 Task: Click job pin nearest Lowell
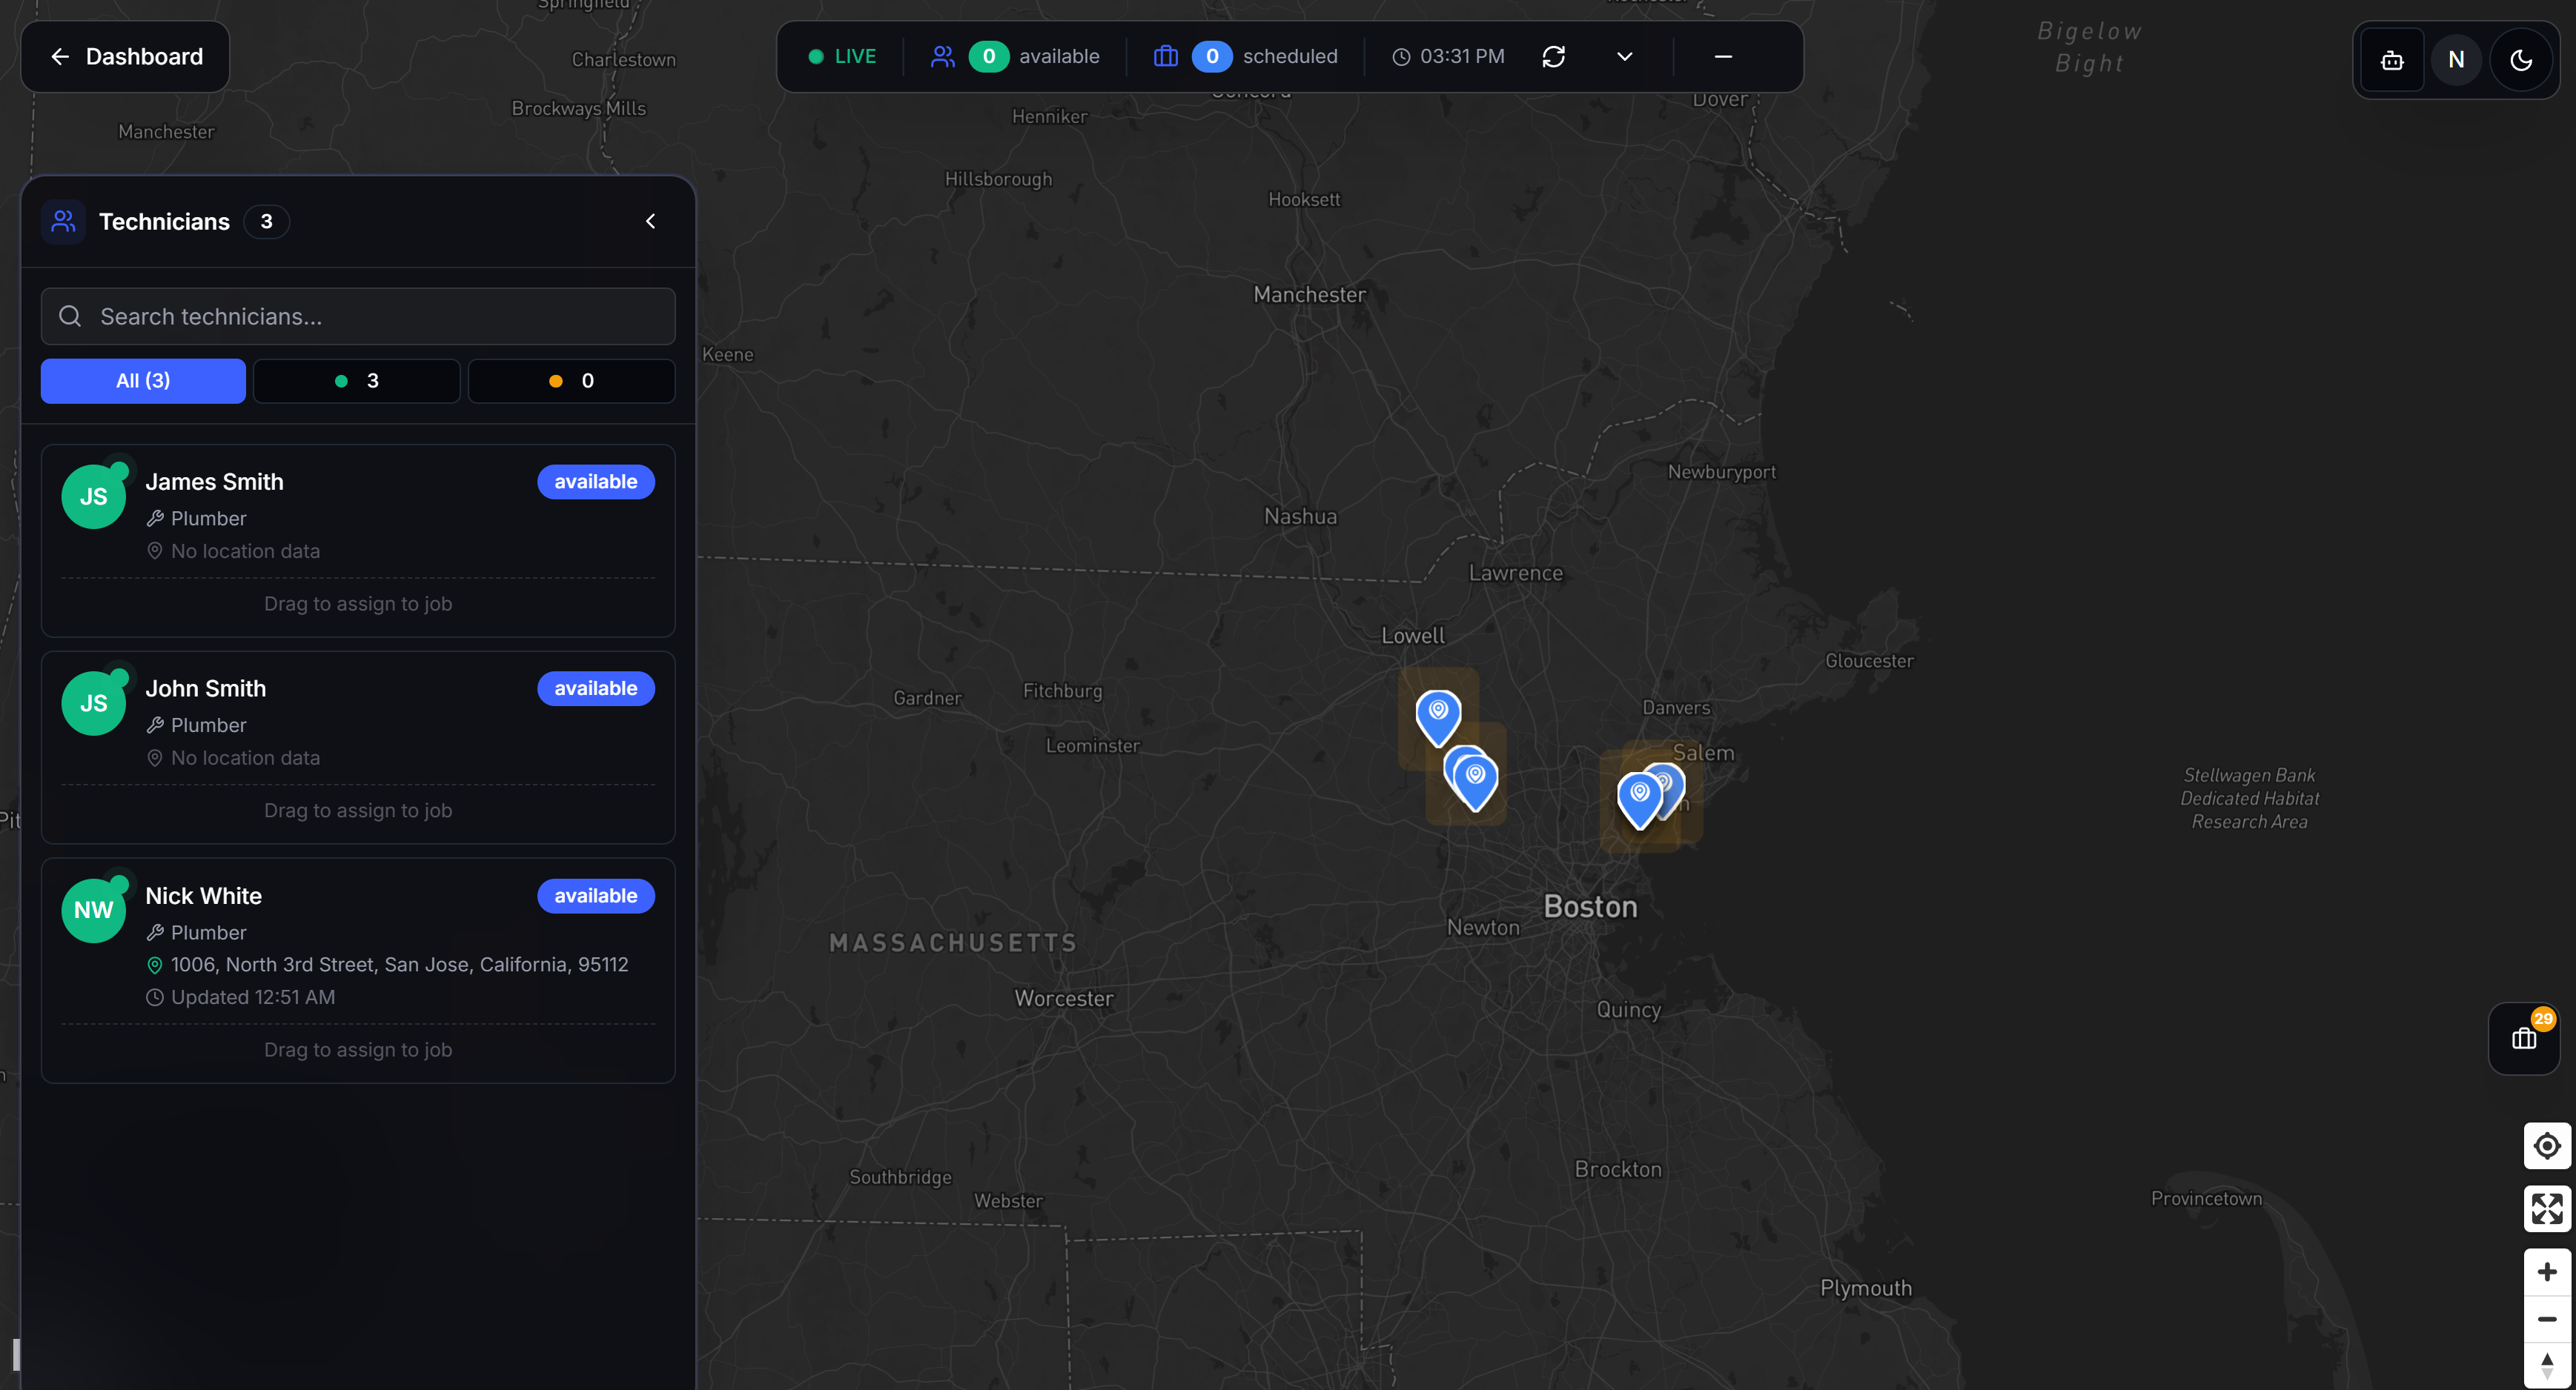tap(1438, 714)
